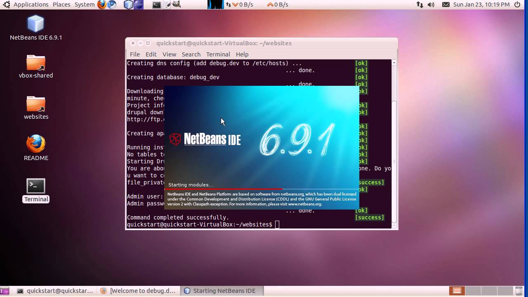Click 'Creating database: debug_dev' terminal line
This screenshot has width=528, height=297.
click(173, 77)
